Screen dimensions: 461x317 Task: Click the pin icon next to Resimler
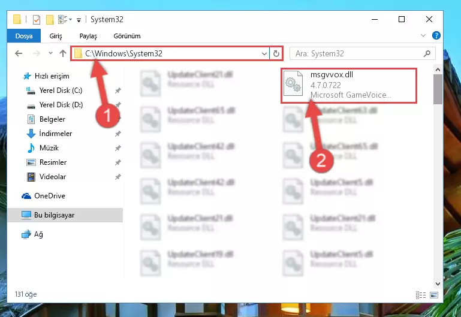point(118,162)
